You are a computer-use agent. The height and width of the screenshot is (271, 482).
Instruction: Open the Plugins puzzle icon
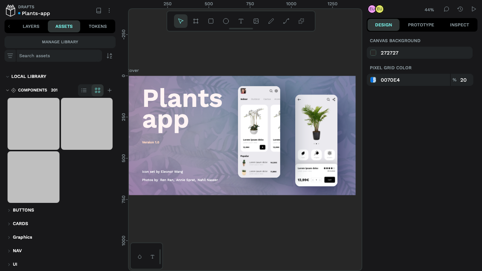301,21
